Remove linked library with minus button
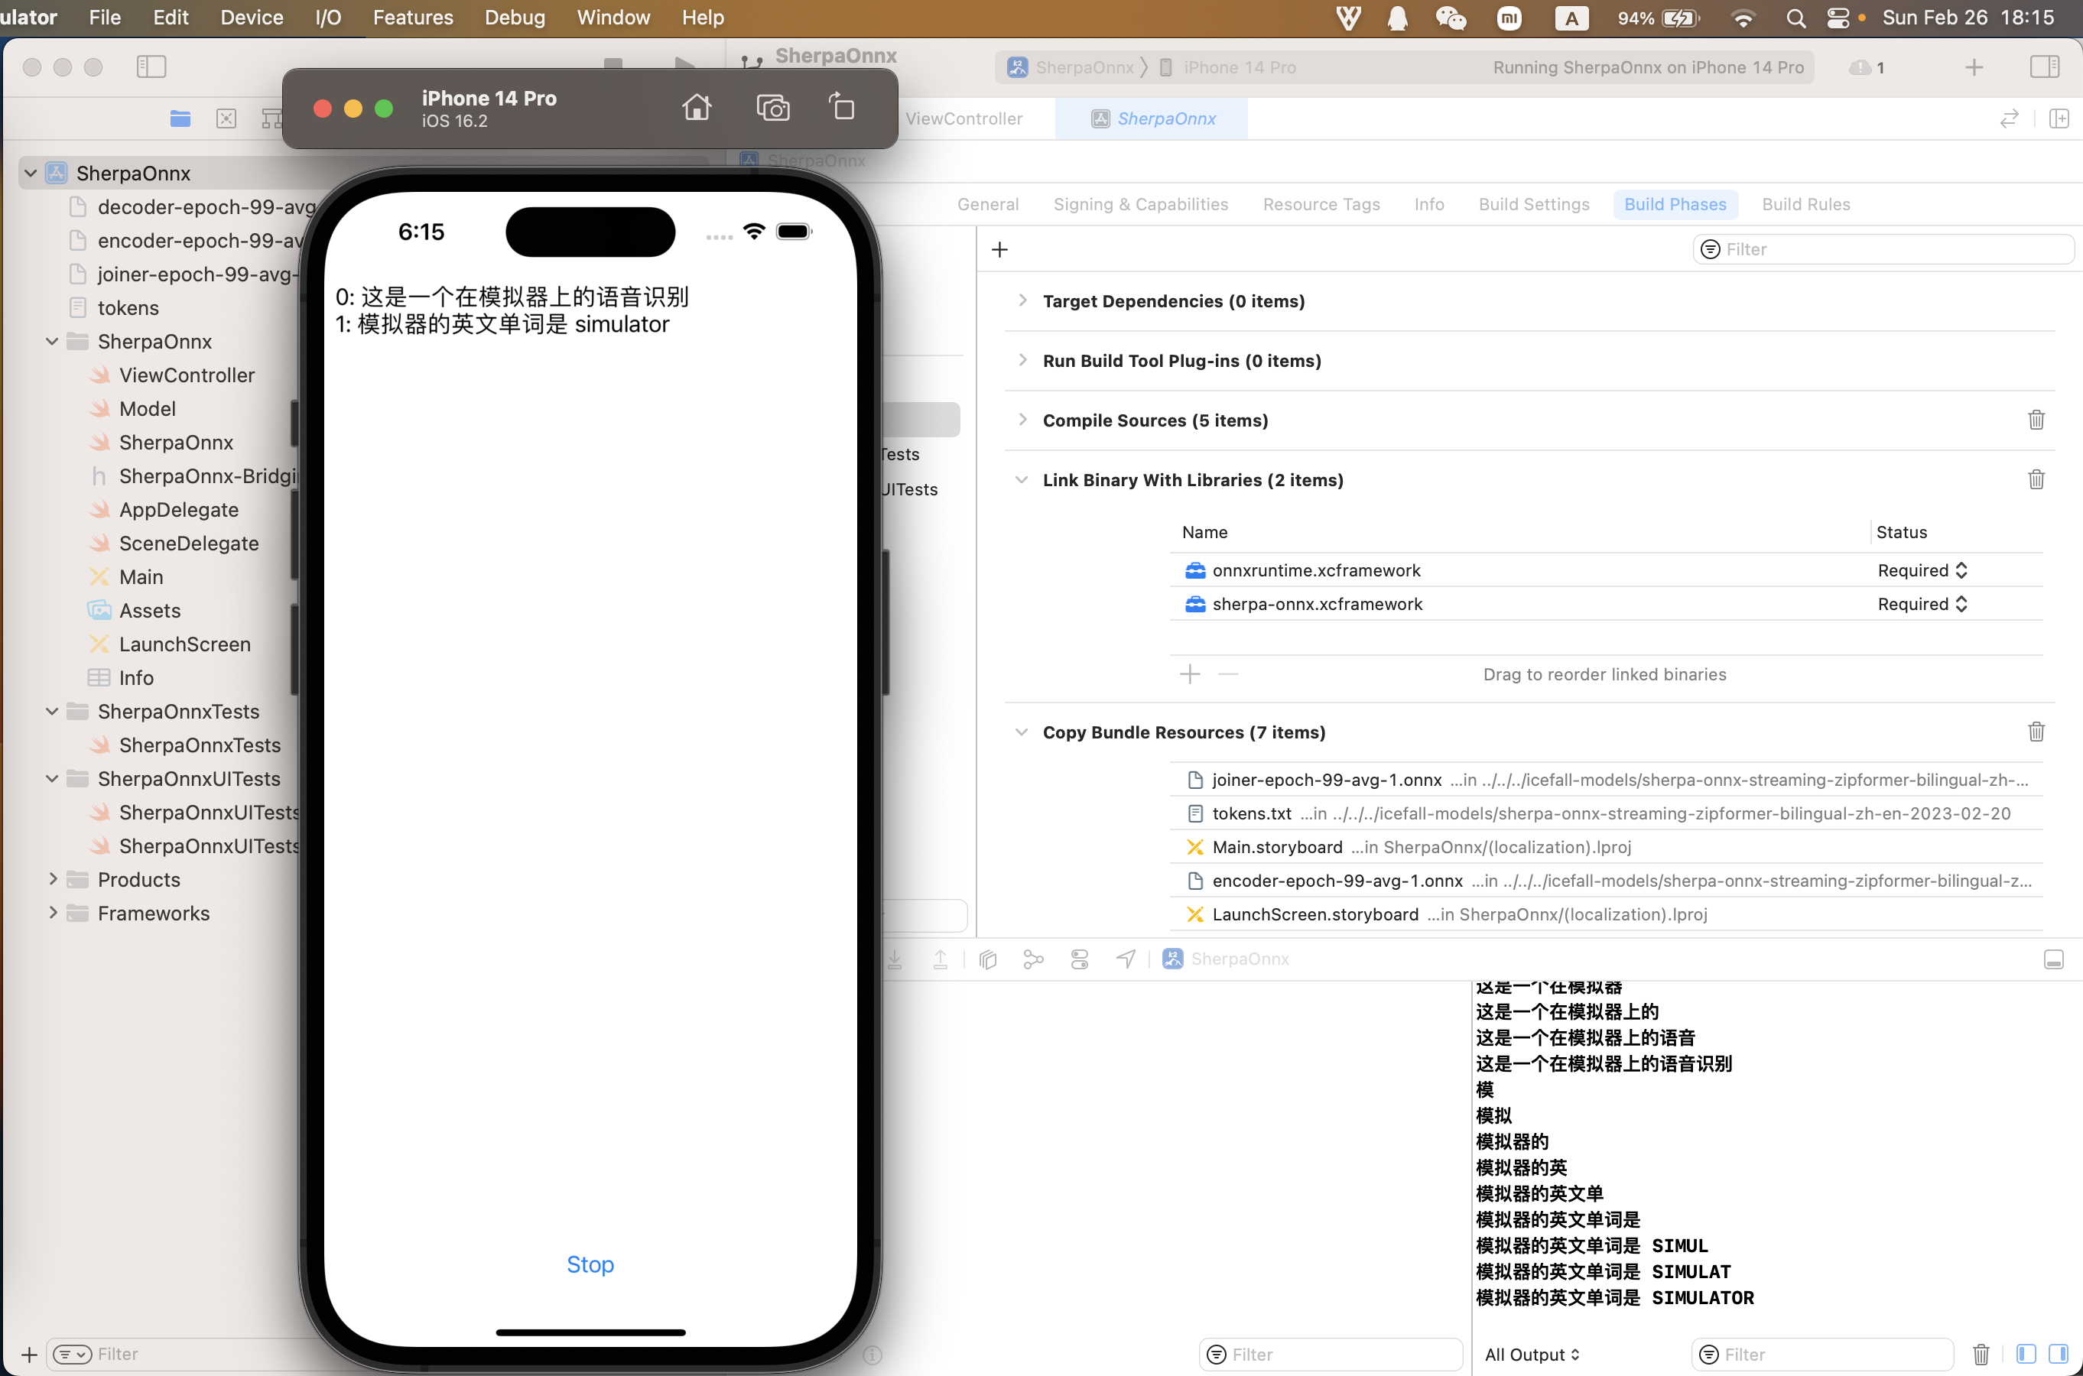The height and width of the screenshot is (1376, 2083). click(1228, 674)
